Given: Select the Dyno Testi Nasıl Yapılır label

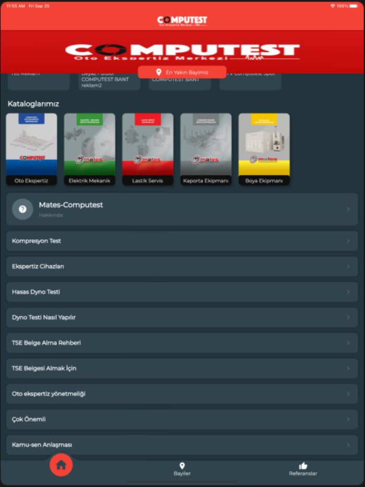Looking at the screenshot, I should pos(44,318).
